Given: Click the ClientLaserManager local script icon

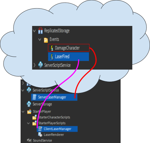Looking at the screenshot, I should pos(40,129).
